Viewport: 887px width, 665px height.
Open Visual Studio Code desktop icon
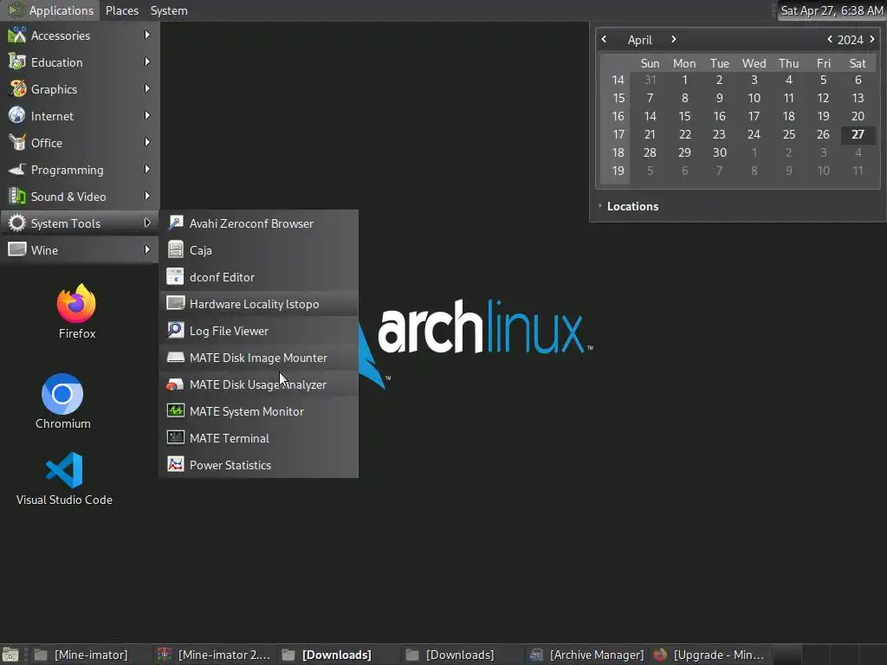coord(64,478)
